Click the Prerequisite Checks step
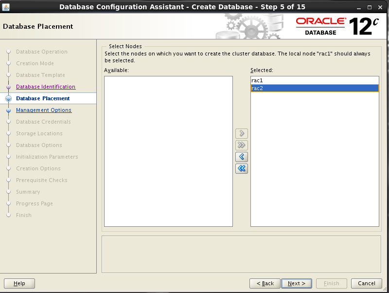 (x=42, y=180)
